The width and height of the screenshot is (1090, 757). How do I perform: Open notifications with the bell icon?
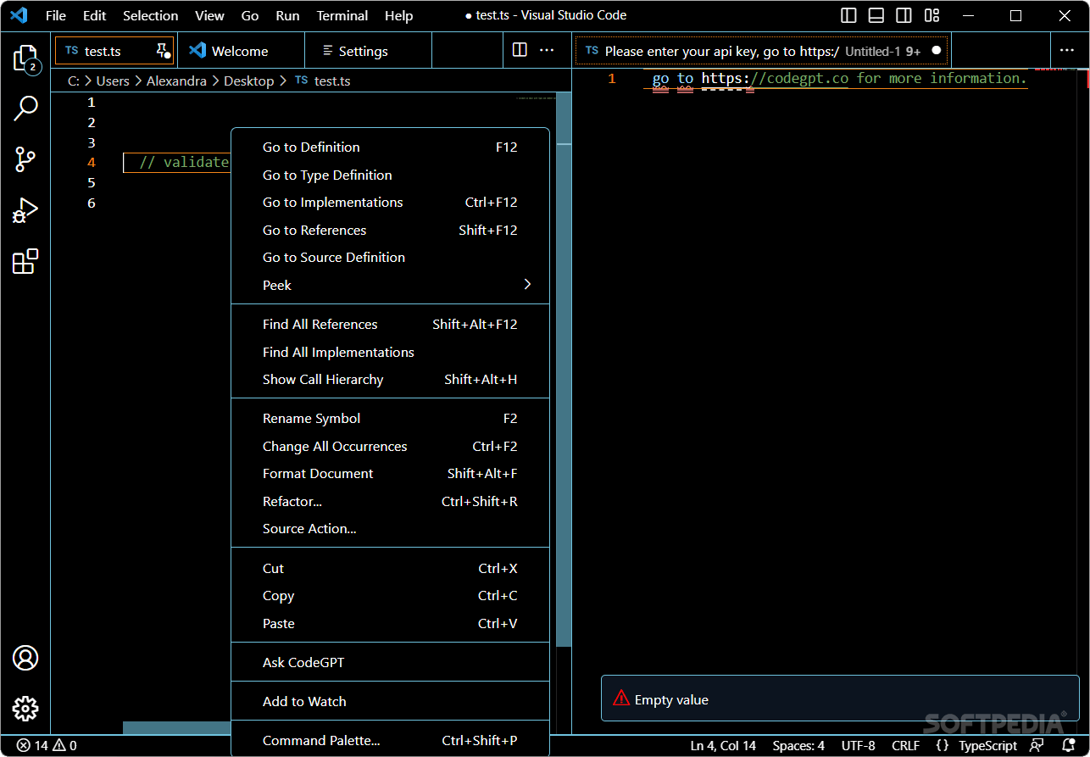1069,746
